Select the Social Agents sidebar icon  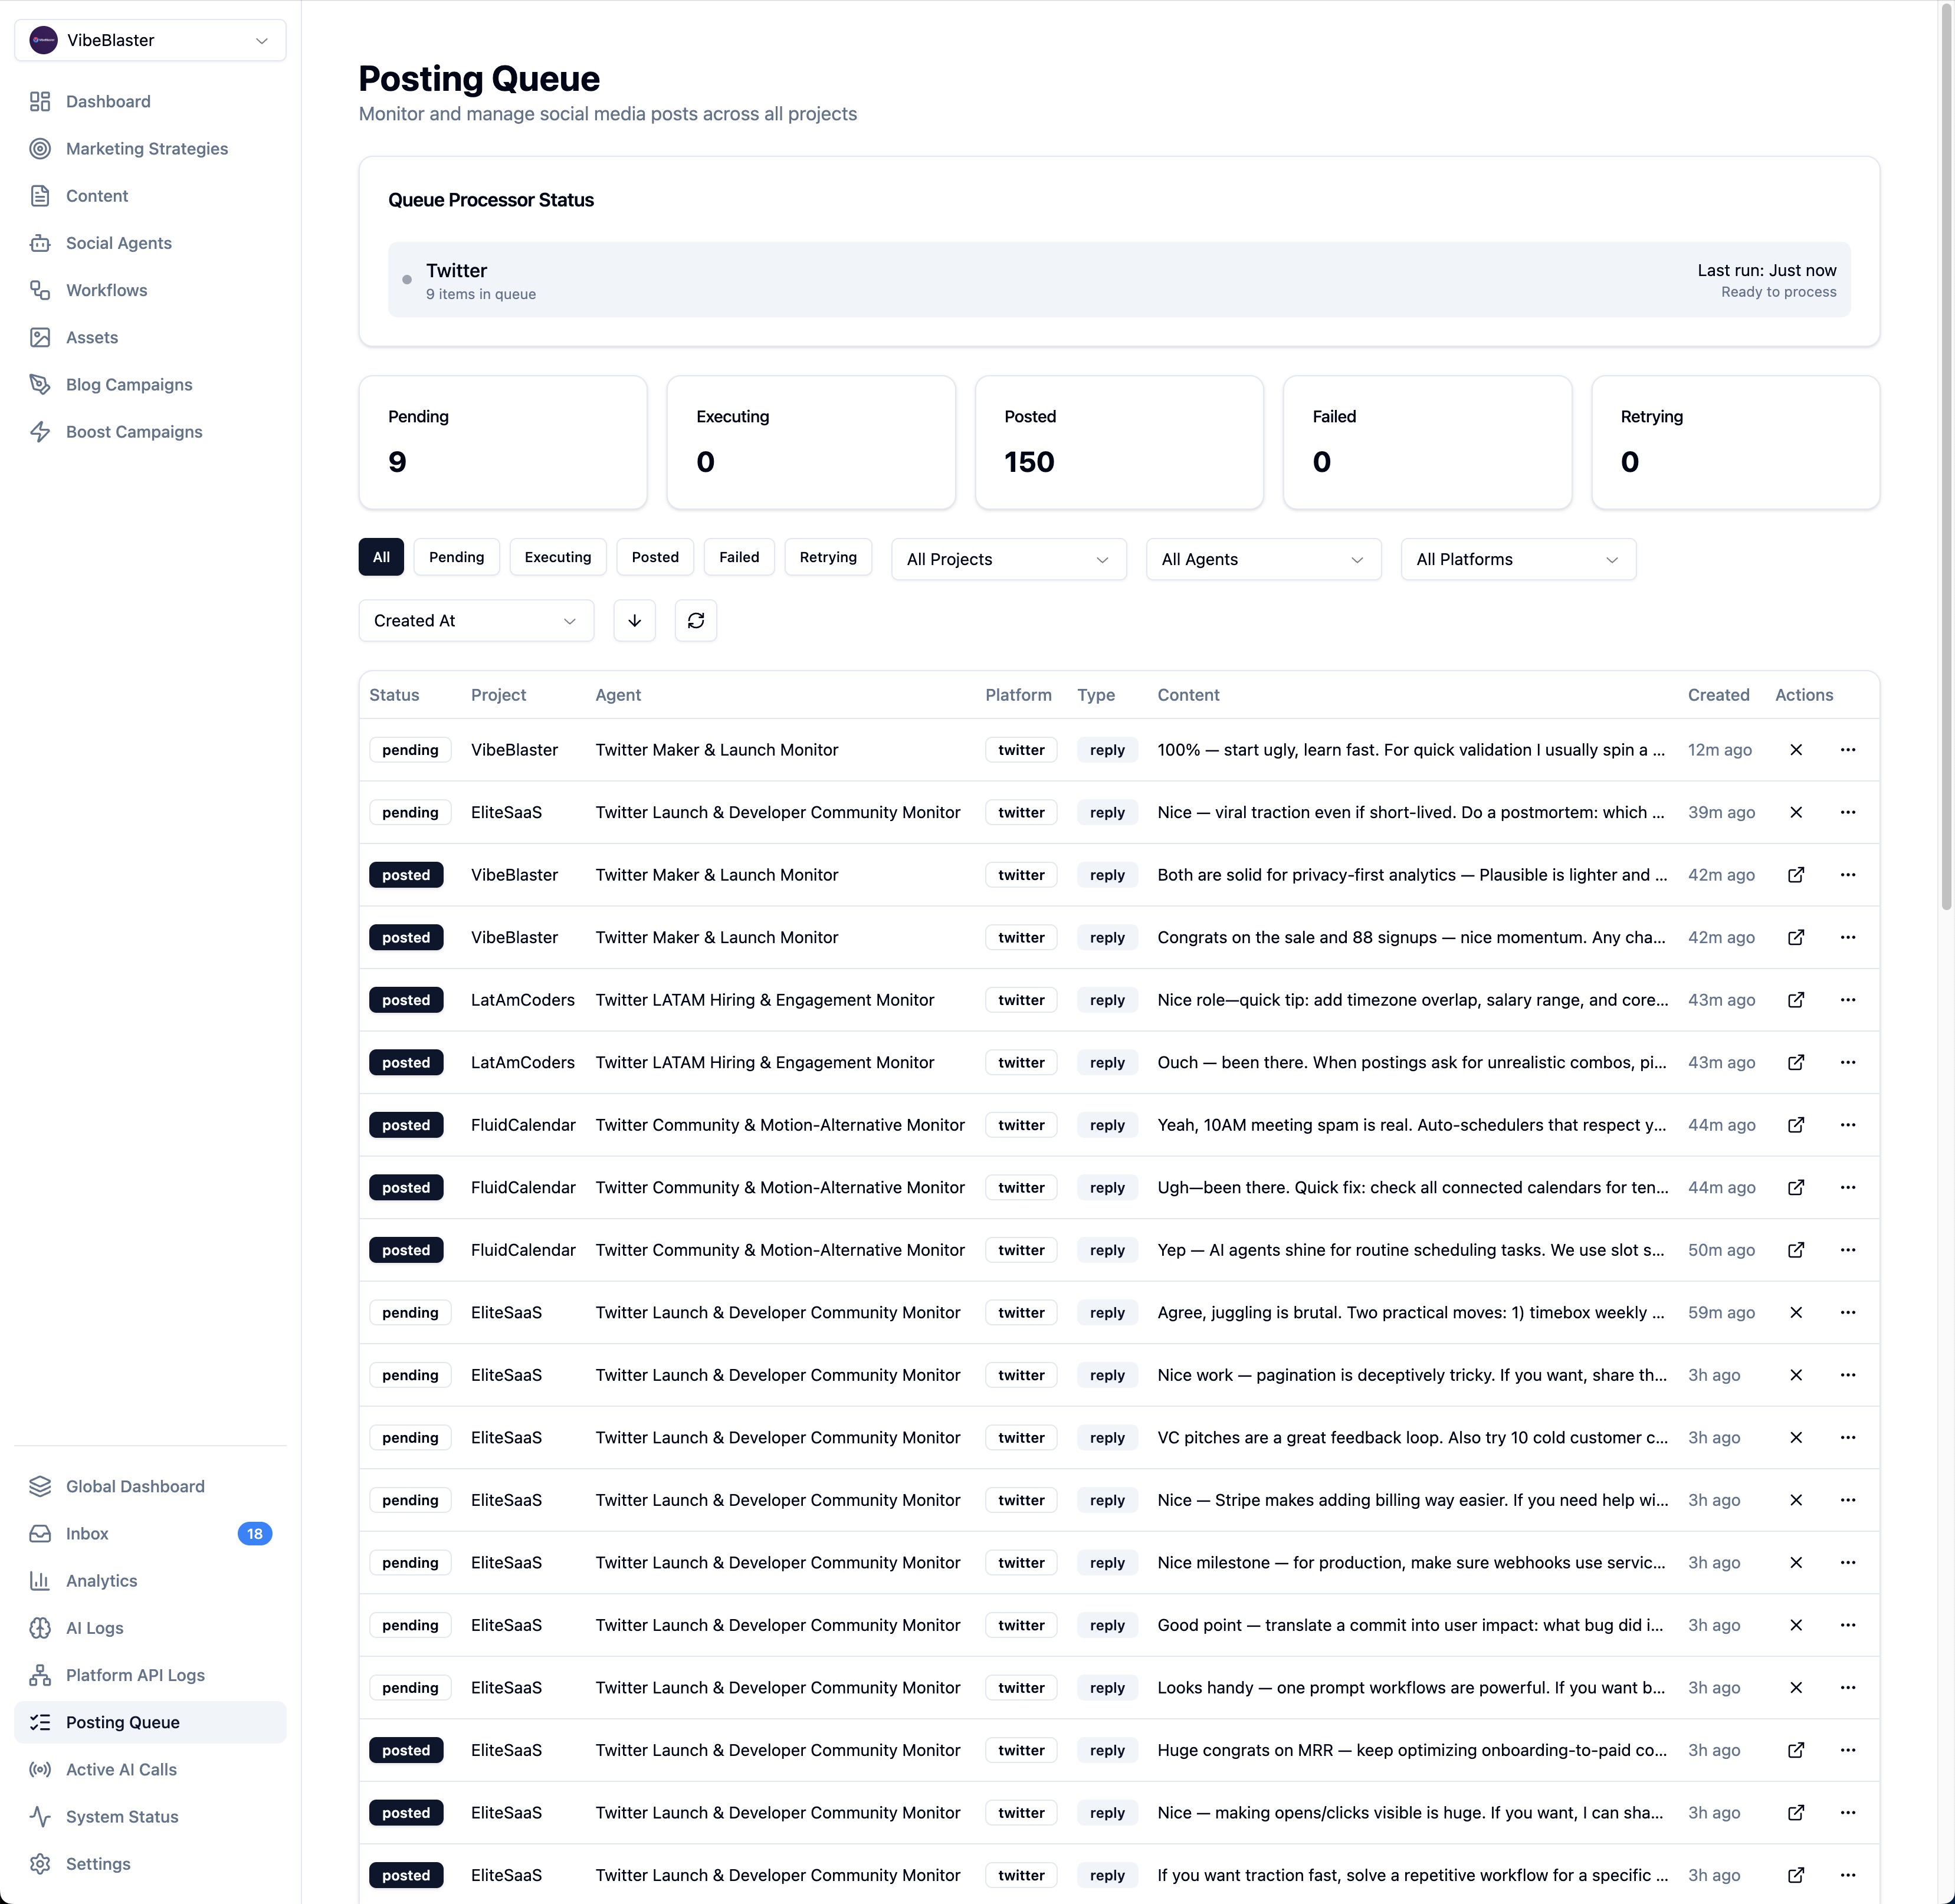click(40, 243)
